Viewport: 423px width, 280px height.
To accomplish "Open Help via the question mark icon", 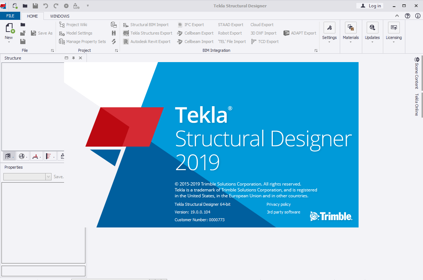I will click(x=408, y=16).
